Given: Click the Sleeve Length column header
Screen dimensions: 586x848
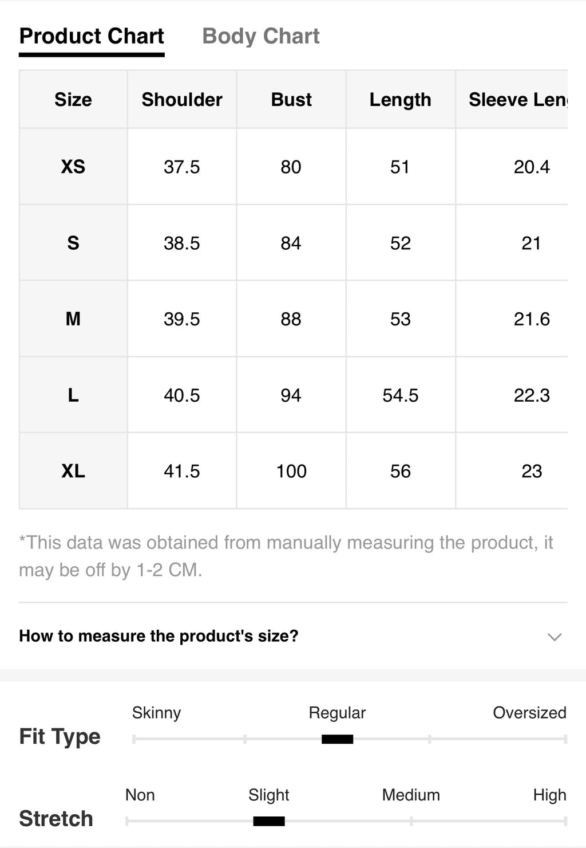Looking at the screenshot, I should pyautogui.click(x=517, y=100).
